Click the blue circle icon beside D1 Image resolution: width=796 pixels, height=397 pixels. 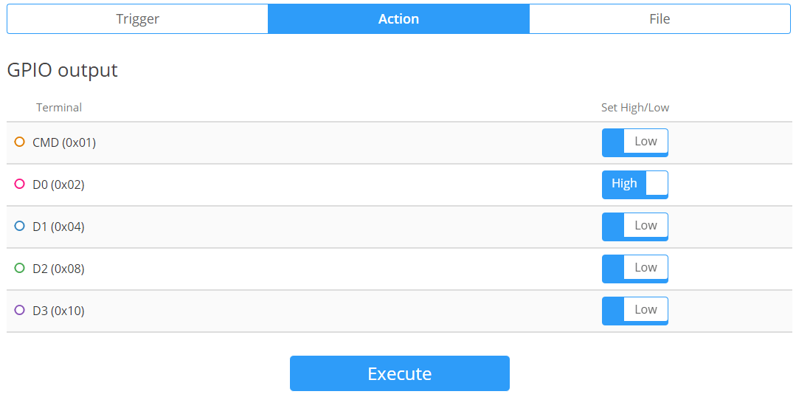[x=20, y=226]
